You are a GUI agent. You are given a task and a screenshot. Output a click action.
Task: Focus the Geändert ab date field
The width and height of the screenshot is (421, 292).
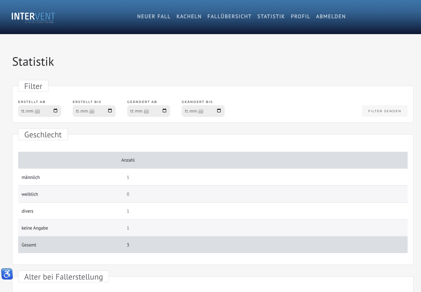click(143, 111)
